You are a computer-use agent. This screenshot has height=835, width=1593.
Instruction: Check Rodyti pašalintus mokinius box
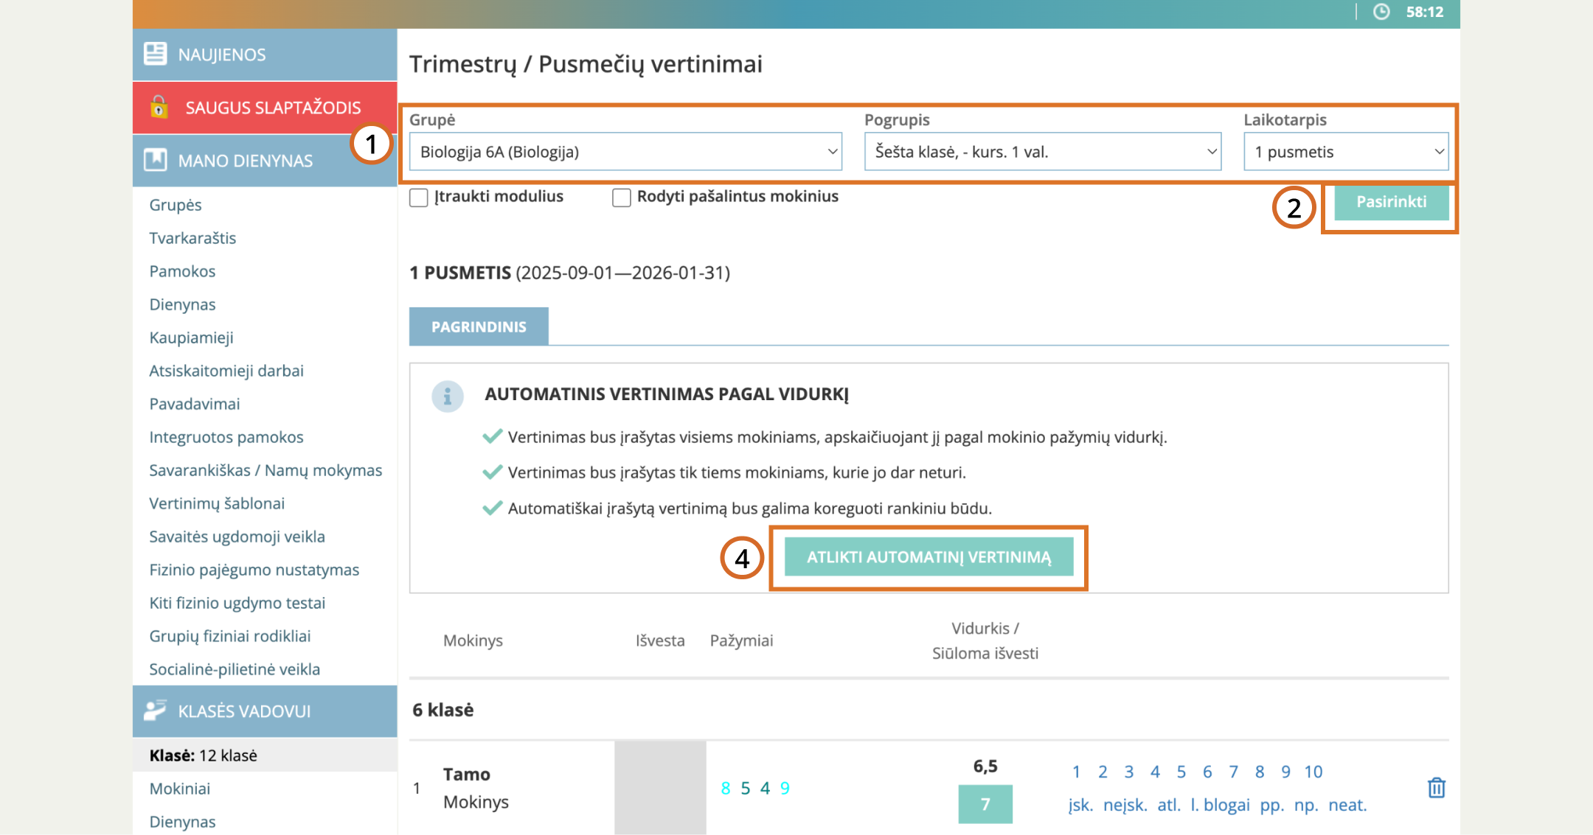pos(622,198)
